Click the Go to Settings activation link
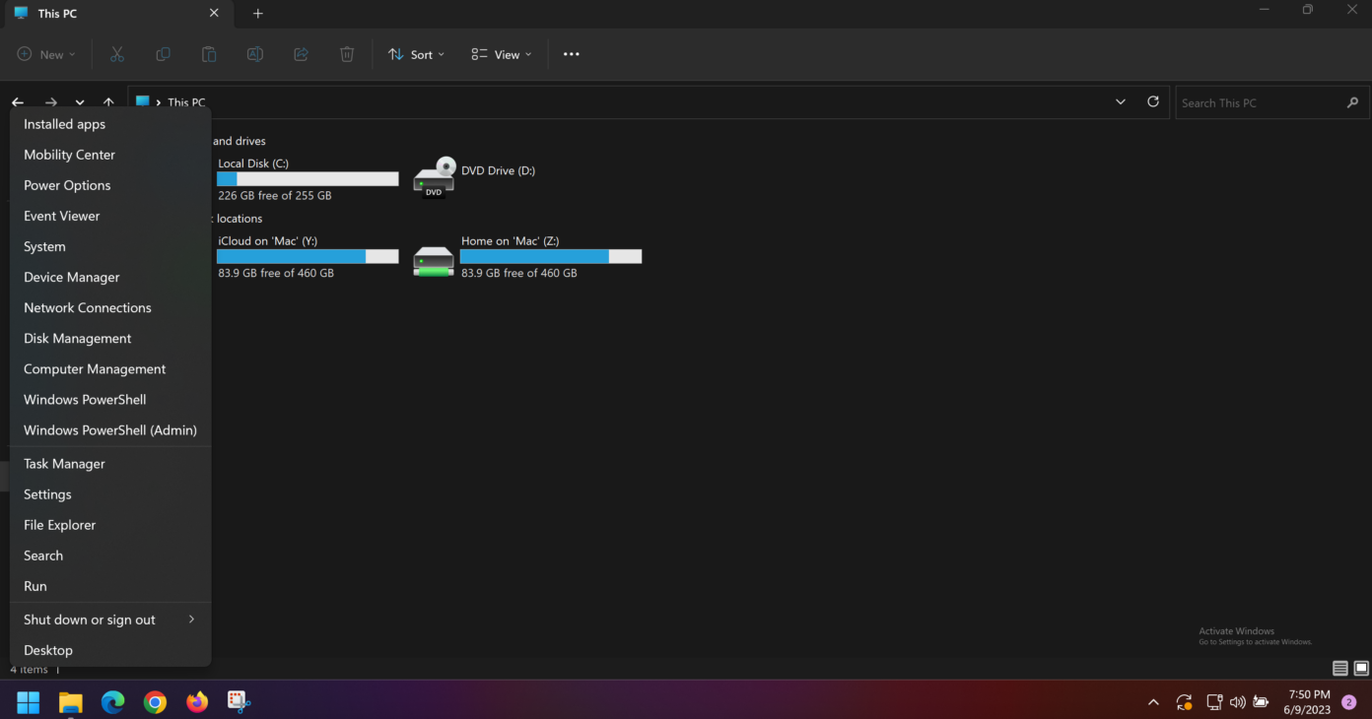The width and height of the screenshot is (1372, 719). [1255, 641]
